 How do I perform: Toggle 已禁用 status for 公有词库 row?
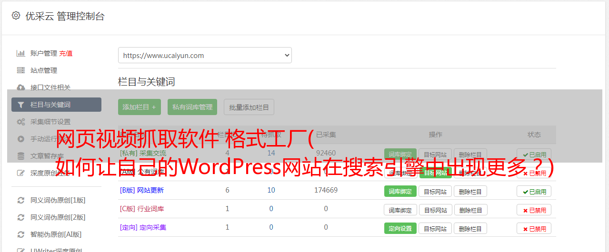534,173
